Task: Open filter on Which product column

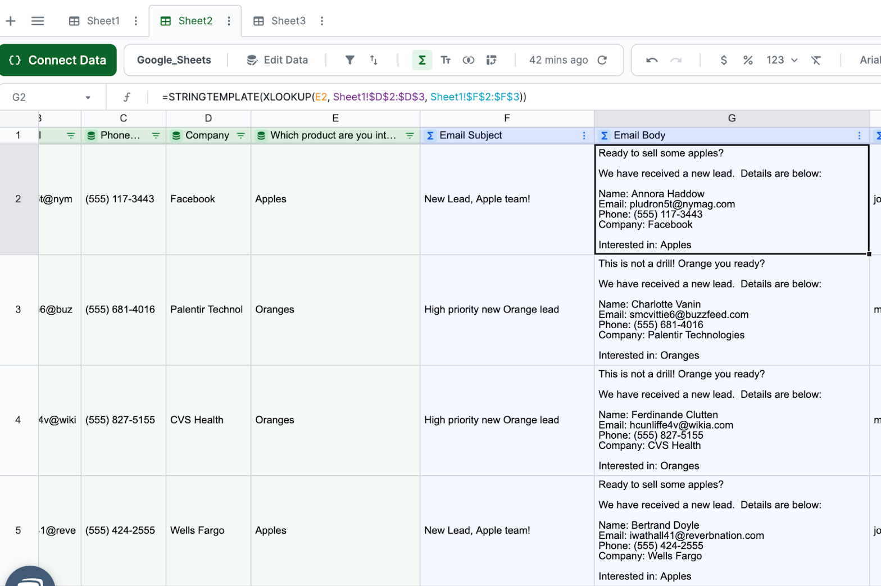Action: click(x=410, y=135)
